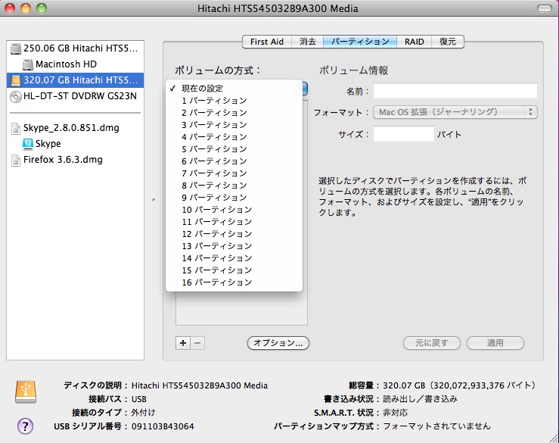This screenshot has width=559, height=443.
Task: Click the 読み出し/書き込み status value
Action: tap(420, 399)
